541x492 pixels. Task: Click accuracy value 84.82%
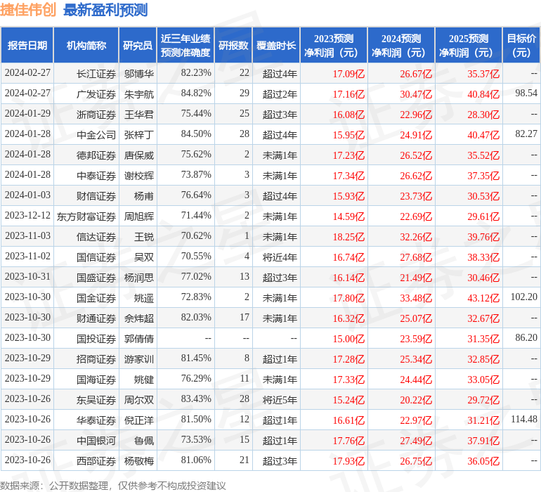click(196, 93)
